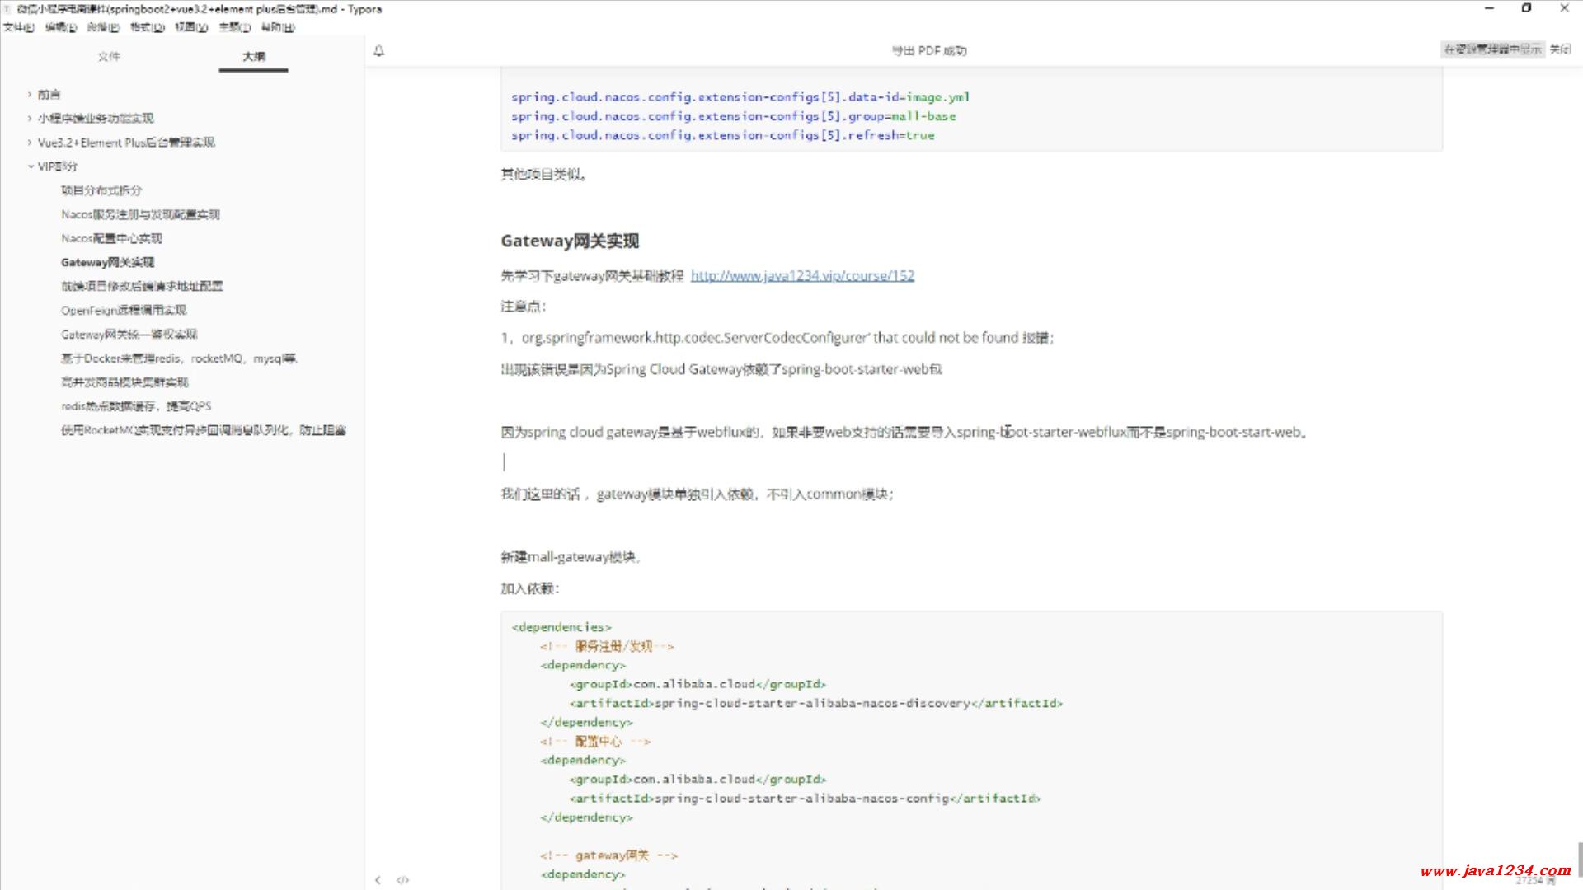The image size is (1583, 890).
Task: Open the 编辑(E) menu
Action: coord(60,27)
